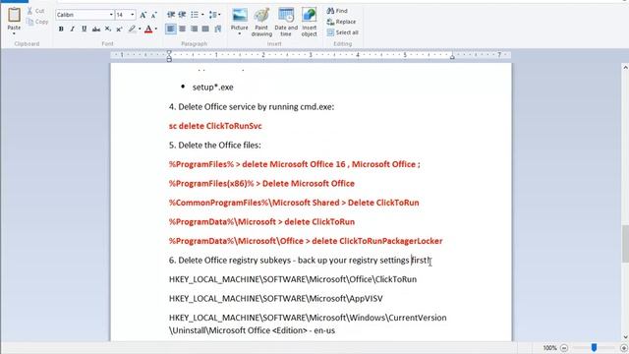The image size is (629, 354).
Task: Click the zoom in plus button
Action: (623, 348)
